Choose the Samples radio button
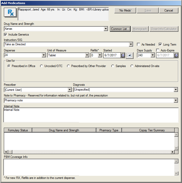This screenshot has width=182, height=183. 113,66
